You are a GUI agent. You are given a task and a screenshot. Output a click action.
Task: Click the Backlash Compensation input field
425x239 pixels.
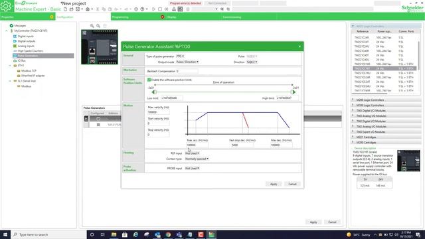[x=187, y=71]
